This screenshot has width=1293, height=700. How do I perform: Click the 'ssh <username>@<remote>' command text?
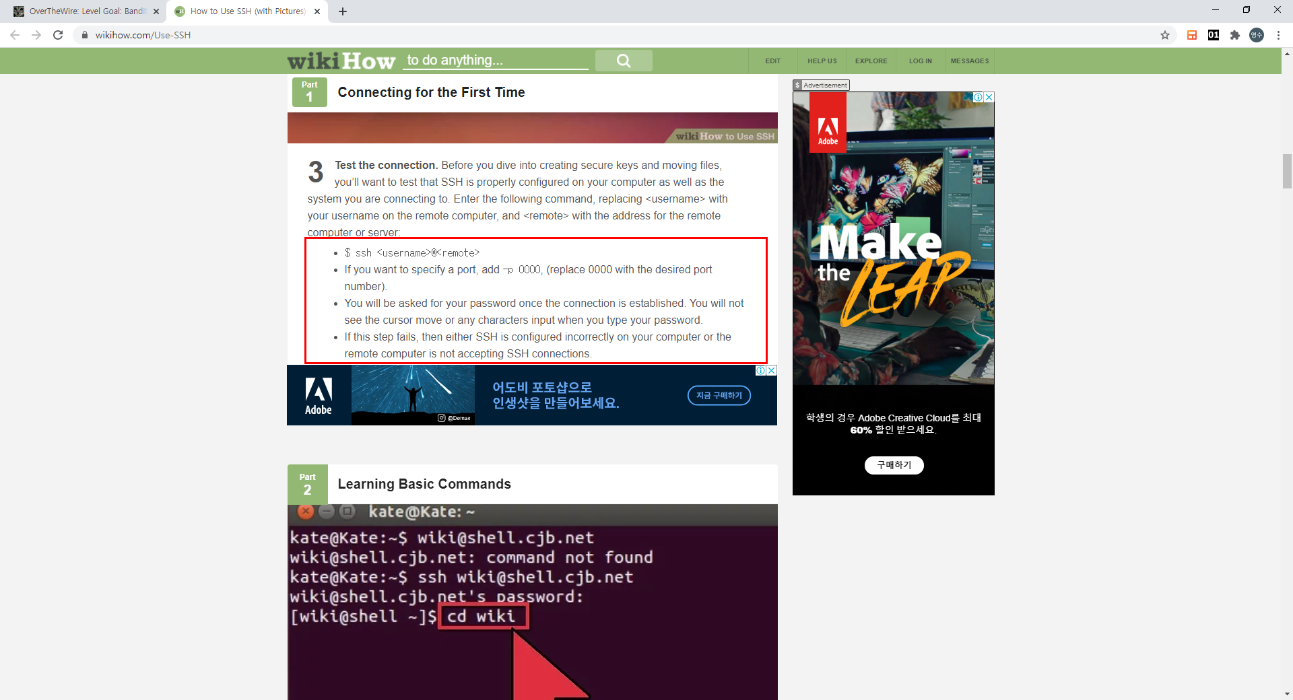[x=411, y=253]
